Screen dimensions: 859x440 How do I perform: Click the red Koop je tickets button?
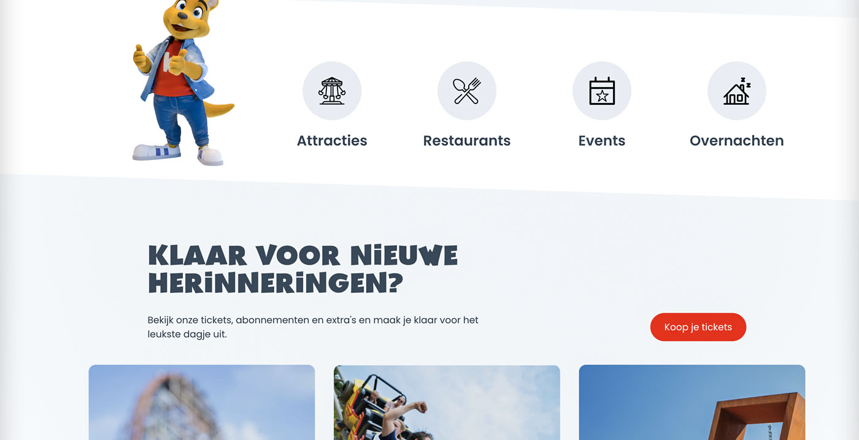pyautogui.click(x=698, y=327)
